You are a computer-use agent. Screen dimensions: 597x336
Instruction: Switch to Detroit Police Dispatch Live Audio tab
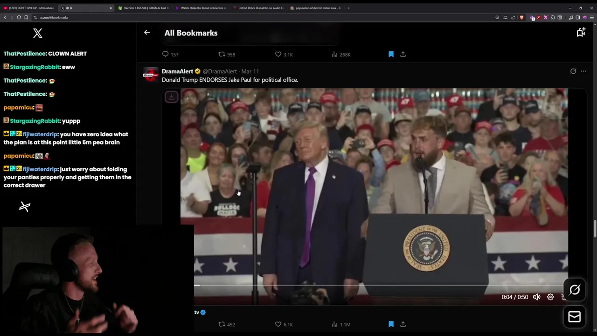[258, 8]
